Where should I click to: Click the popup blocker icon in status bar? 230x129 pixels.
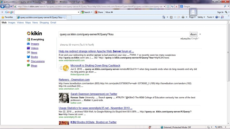point(150,127)
